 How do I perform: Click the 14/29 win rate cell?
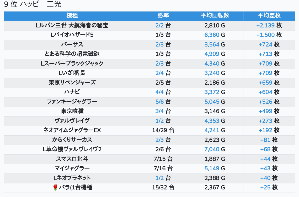click(x=159, y=130)
